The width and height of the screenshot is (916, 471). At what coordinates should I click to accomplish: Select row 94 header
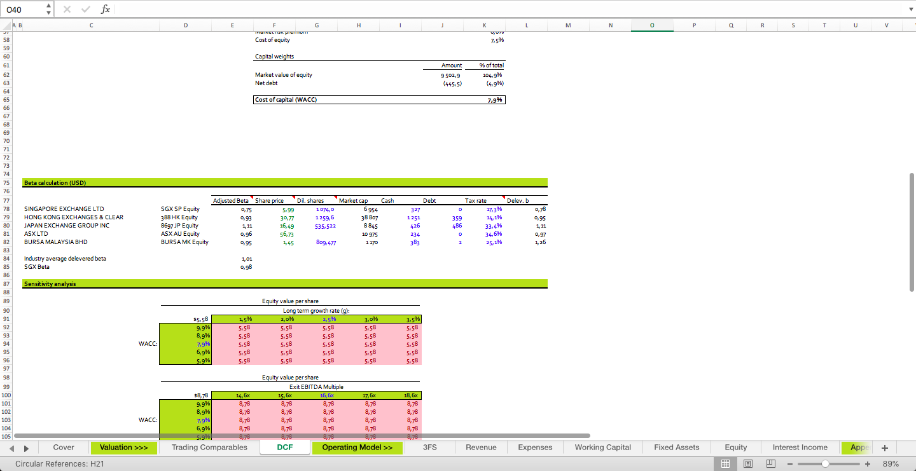(6, 344)
